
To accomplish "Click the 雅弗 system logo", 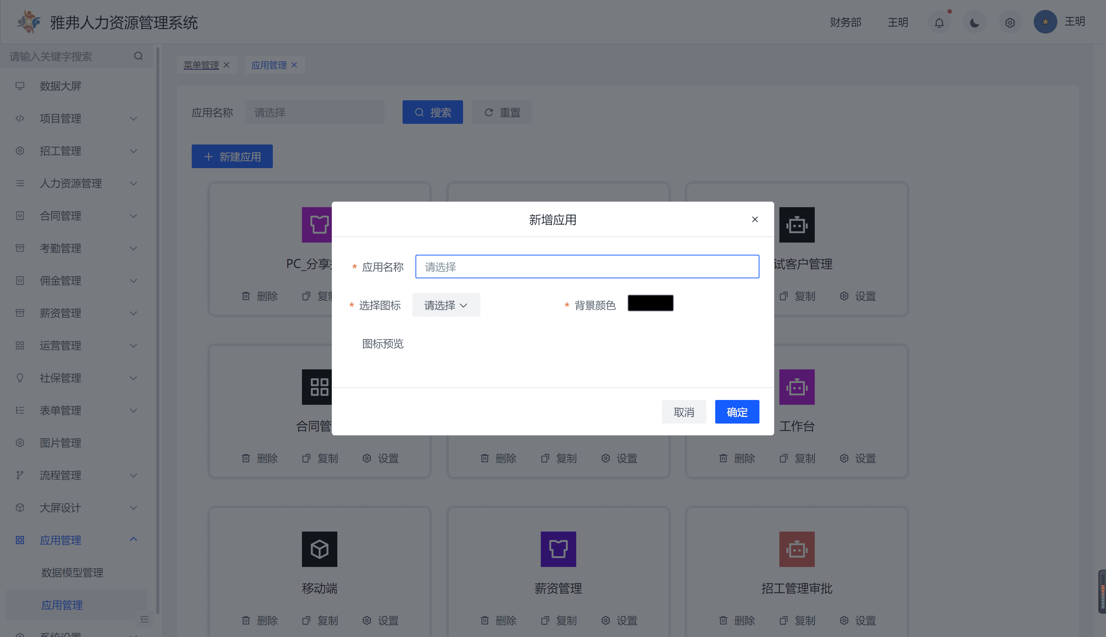I will point(28,22).
